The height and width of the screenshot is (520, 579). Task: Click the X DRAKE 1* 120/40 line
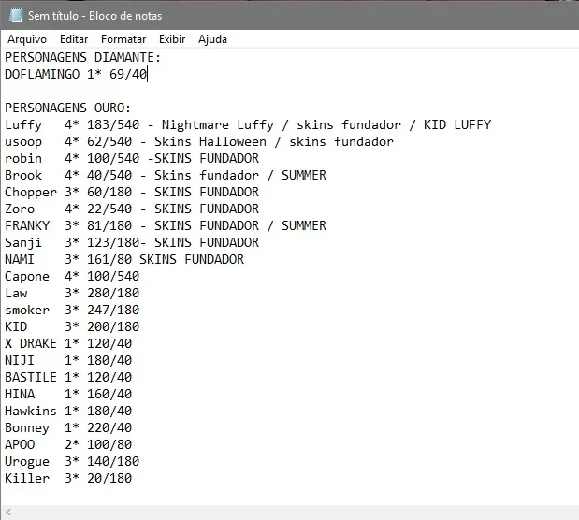coord(68,343)
